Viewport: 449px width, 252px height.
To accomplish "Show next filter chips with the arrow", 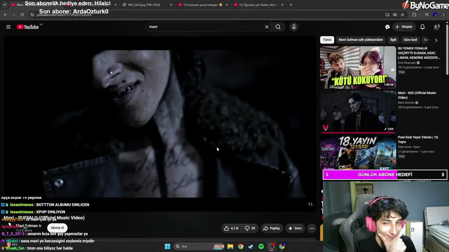I will point(436,40).
